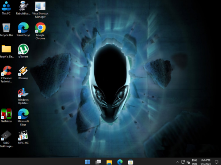Open Microsoft Store from the taskbar
221x165 pixels.
[130, 162]
